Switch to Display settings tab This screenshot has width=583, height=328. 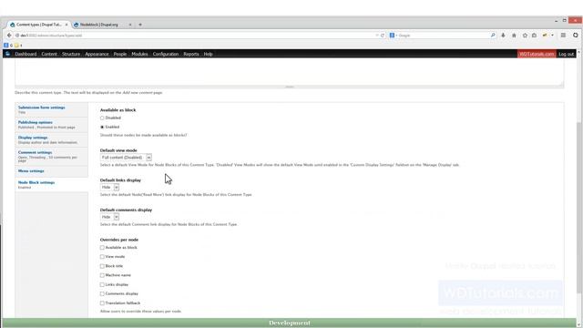pos(51,139)
